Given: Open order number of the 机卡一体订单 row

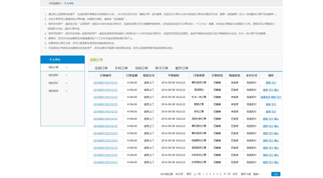Looking at the screenshot, I should [105, 97].
